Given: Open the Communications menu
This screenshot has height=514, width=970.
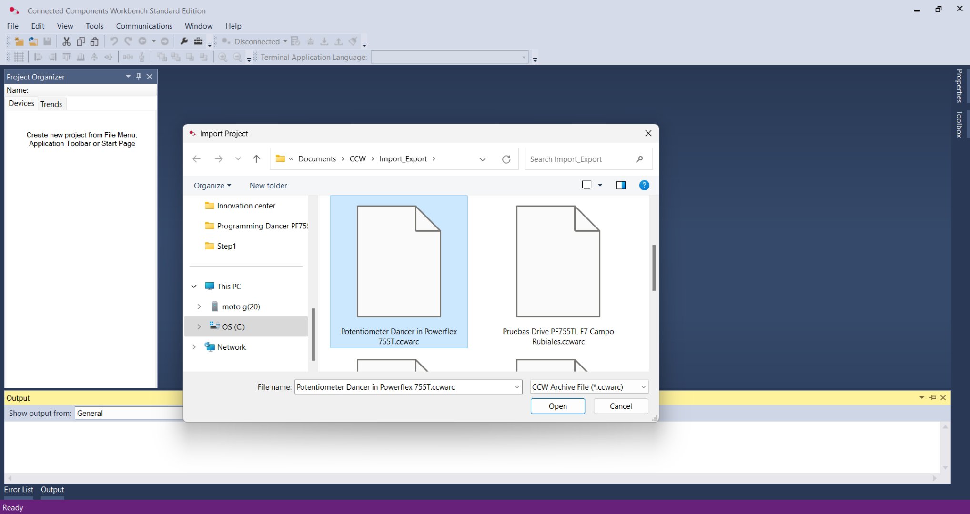Looking at the screenshot, I should [144, 26].
